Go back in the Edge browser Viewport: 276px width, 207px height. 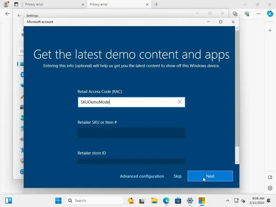point(8,14)
